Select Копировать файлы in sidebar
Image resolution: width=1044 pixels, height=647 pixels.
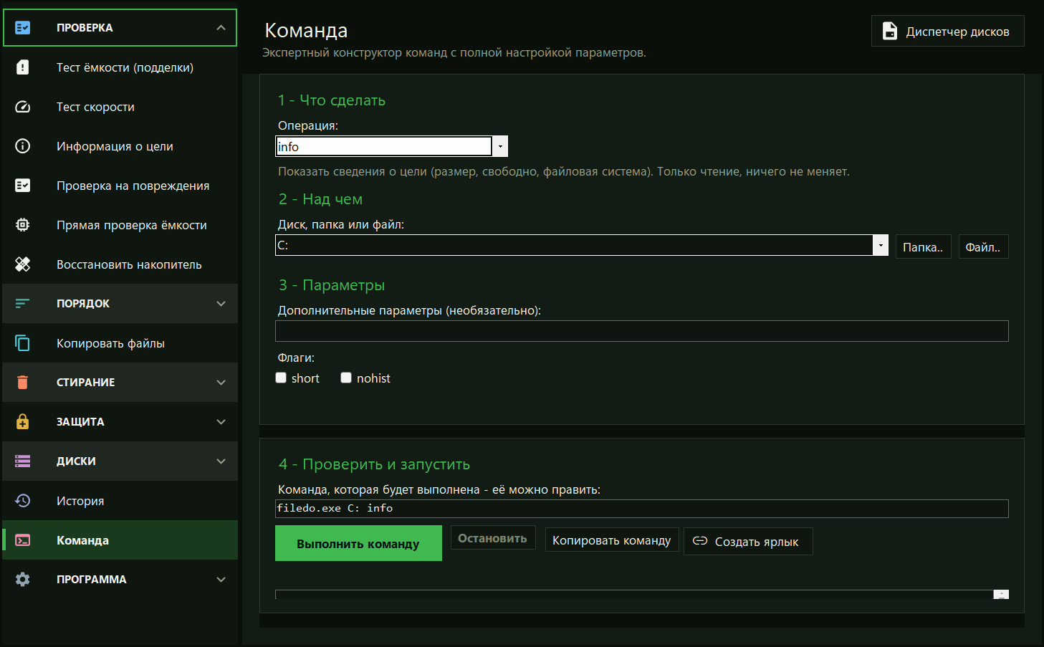click(120, 343)
